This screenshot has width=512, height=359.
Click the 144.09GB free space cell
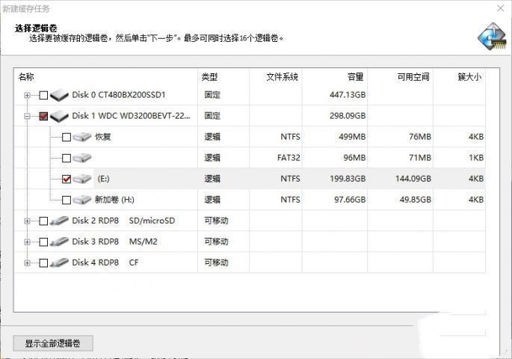tap(413, 179)
